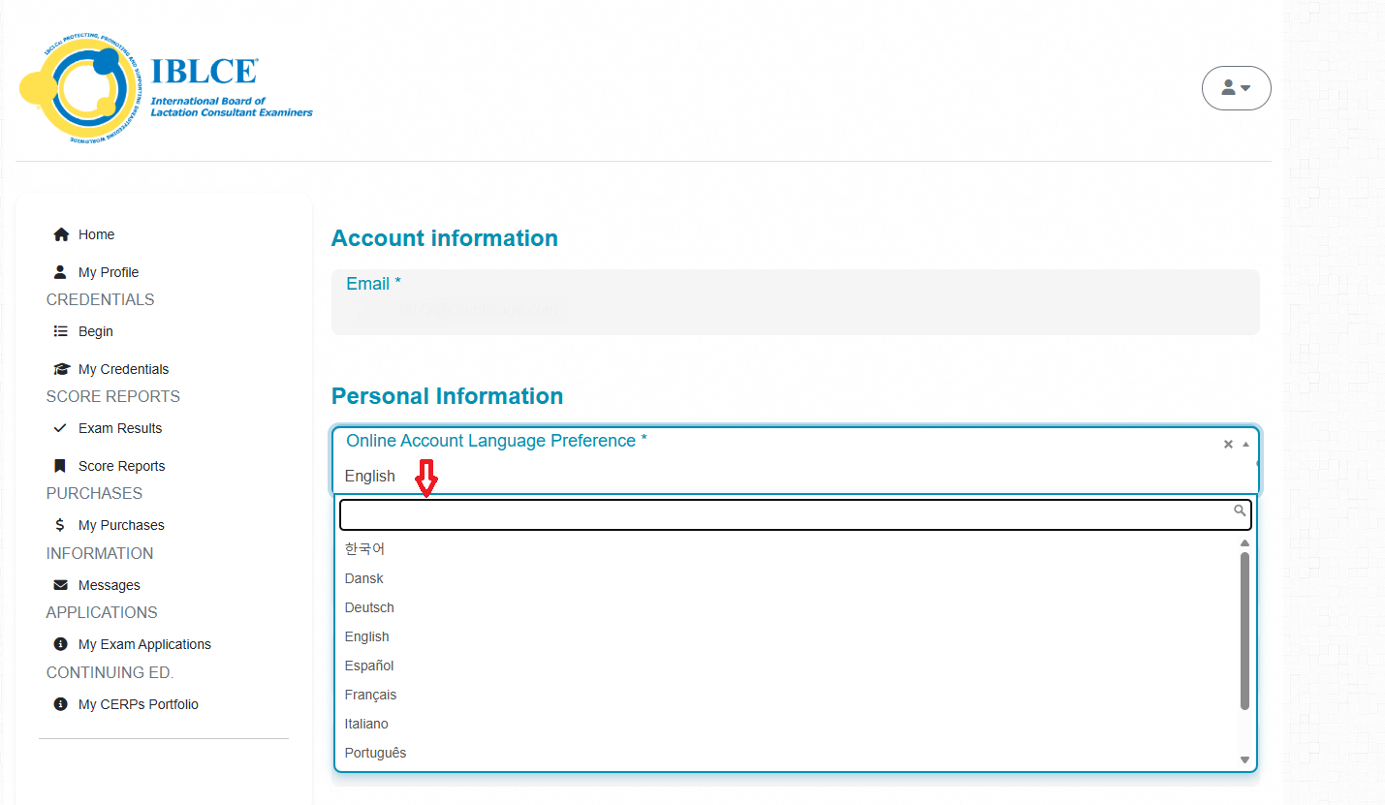Click the IBLCE logo
Viewport: 1385px width, 805px height.
pos(165,90)
